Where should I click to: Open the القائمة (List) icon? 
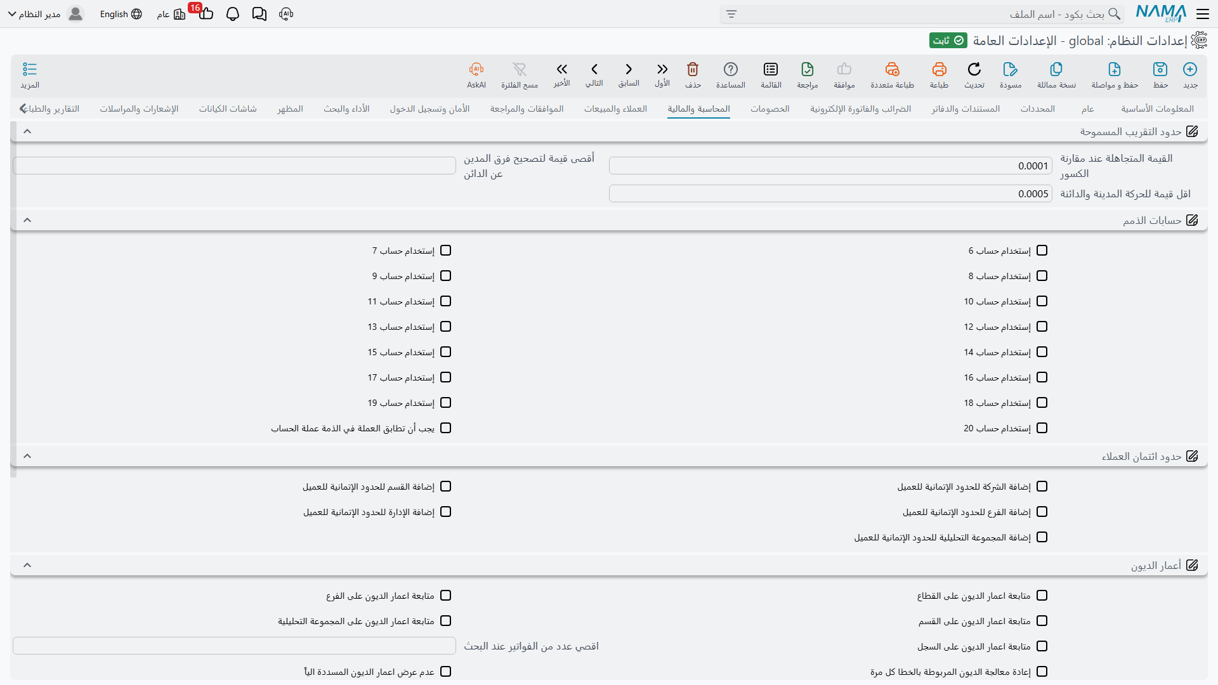(x=771, y=69)
